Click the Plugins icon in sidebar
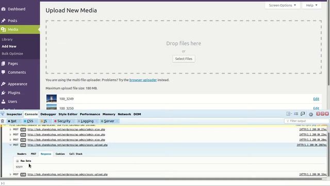Viewport: 330px width, 186px height. pos(4,93)
